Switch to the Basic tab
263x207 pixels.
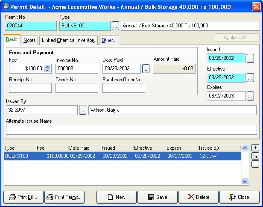click(12, 40)
